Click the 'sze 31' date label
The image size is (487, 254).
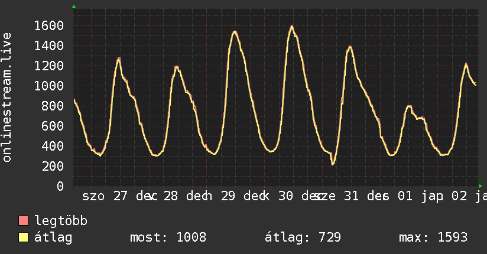(x=336, y=196)
